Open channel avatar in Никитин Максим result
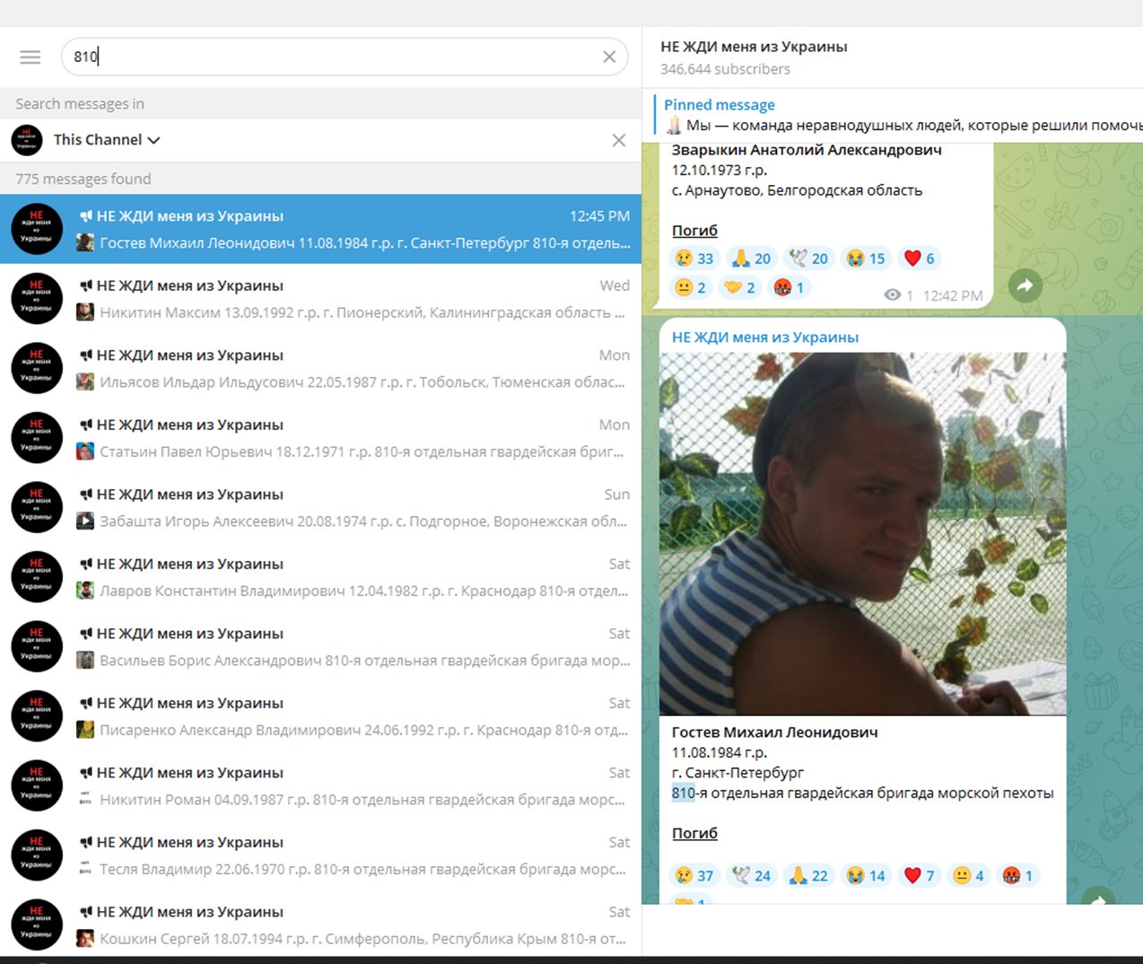The height and width of the screenshot is (964, 1143). point(37,299)
